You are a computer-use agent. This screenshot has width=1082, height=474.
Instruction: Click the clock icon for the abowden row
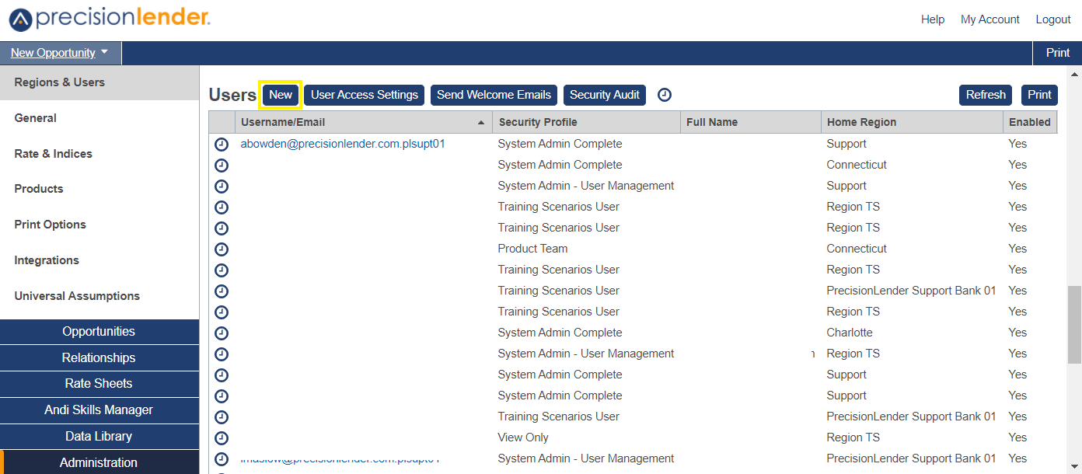[x=222, y=144]
